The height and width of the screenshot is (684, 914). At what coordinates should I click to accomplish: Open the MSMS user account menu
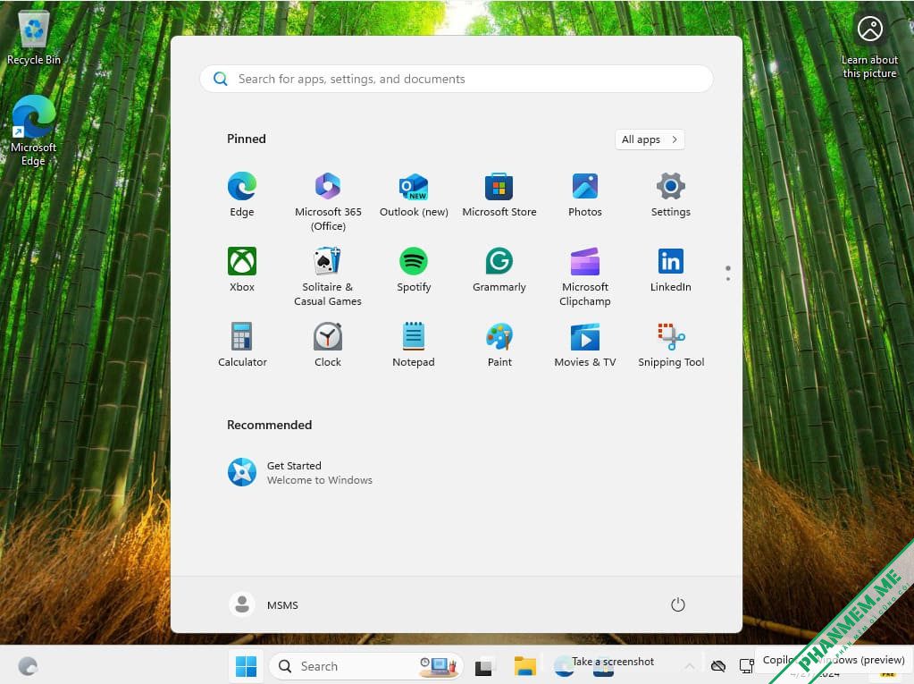click(x=264, y=604)
